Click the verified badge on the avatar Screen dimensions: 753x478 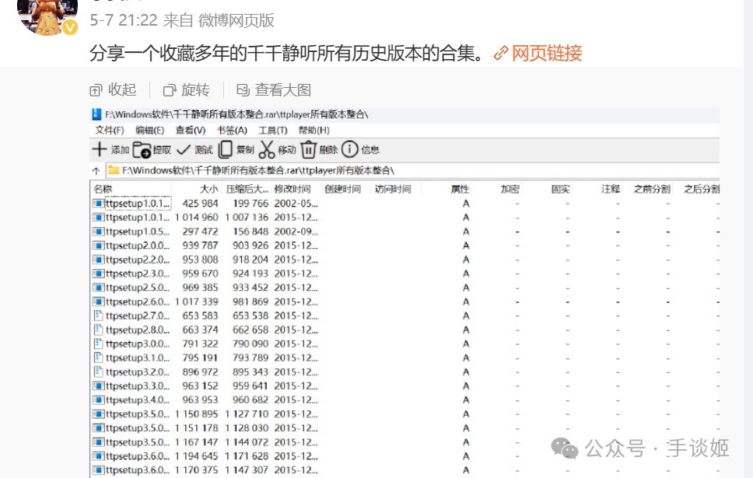tap(70, 27)
